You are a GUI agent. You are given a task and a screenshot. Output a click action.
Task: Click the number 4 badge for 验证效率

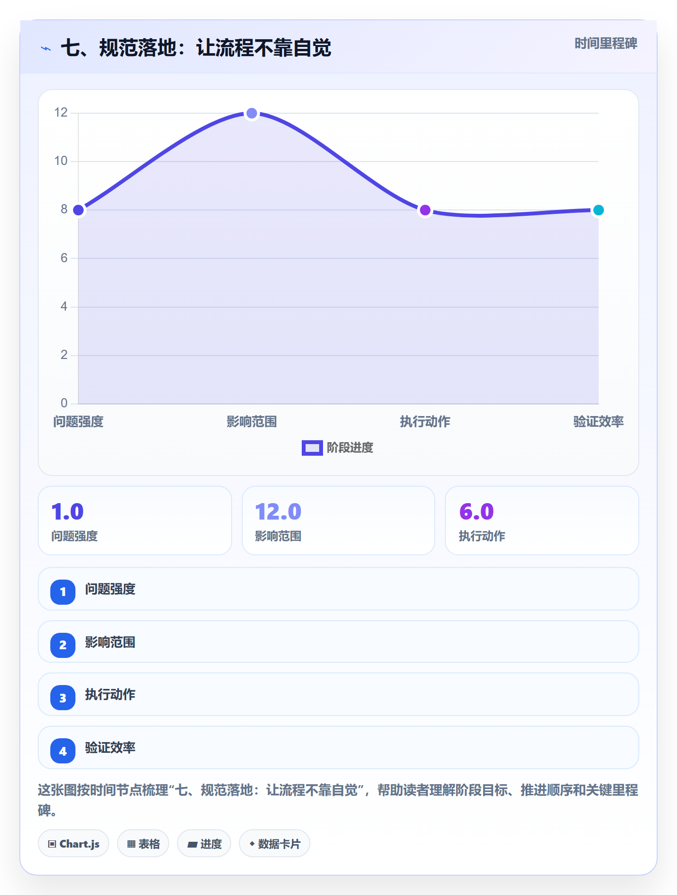(x=63, y=751)
